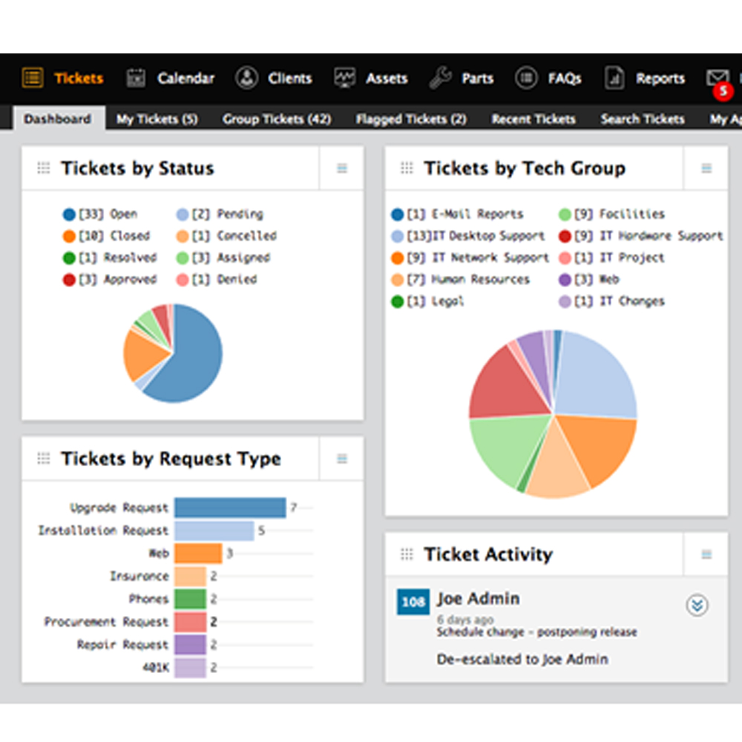Open Tickets by Status widget menu
Image resolution: width=742 pixels, height=742 pixels.
341,168
